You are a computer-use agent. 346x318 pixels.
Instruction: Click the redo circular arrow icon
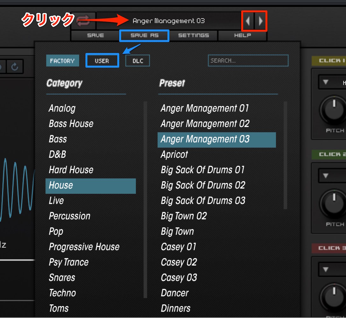tap(15, 66)
